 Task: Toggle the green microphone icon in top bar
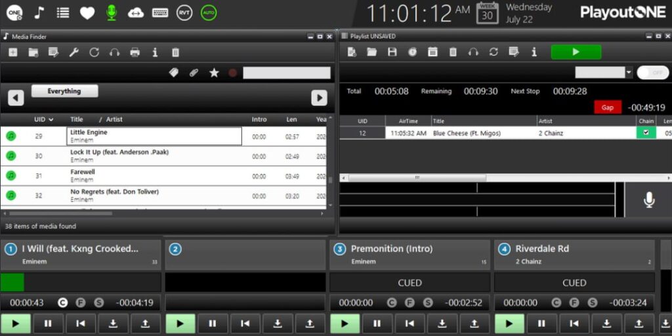click(112, 13)
